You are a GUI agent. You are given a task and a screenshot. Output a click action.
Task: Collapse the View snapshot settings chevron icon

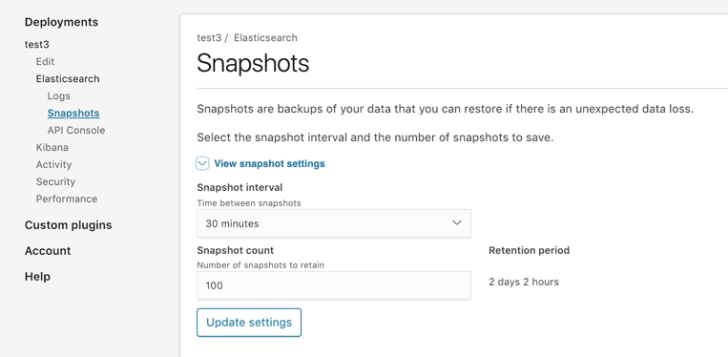[x=202, y=163]
